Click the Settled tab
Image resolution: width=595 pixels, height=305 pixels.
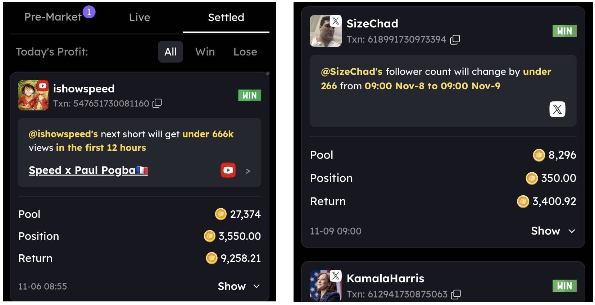click(x=226, y=17)
